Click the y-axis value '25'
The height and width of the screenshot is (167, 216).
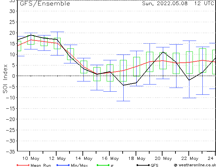pos(12,22)
